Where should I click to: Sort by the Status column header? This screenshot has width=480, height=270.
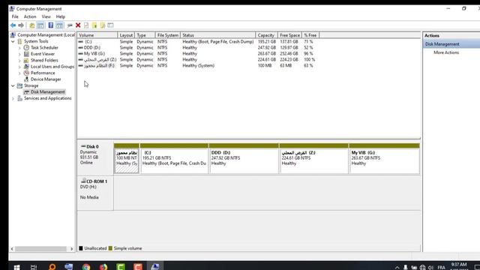[218, 35]
